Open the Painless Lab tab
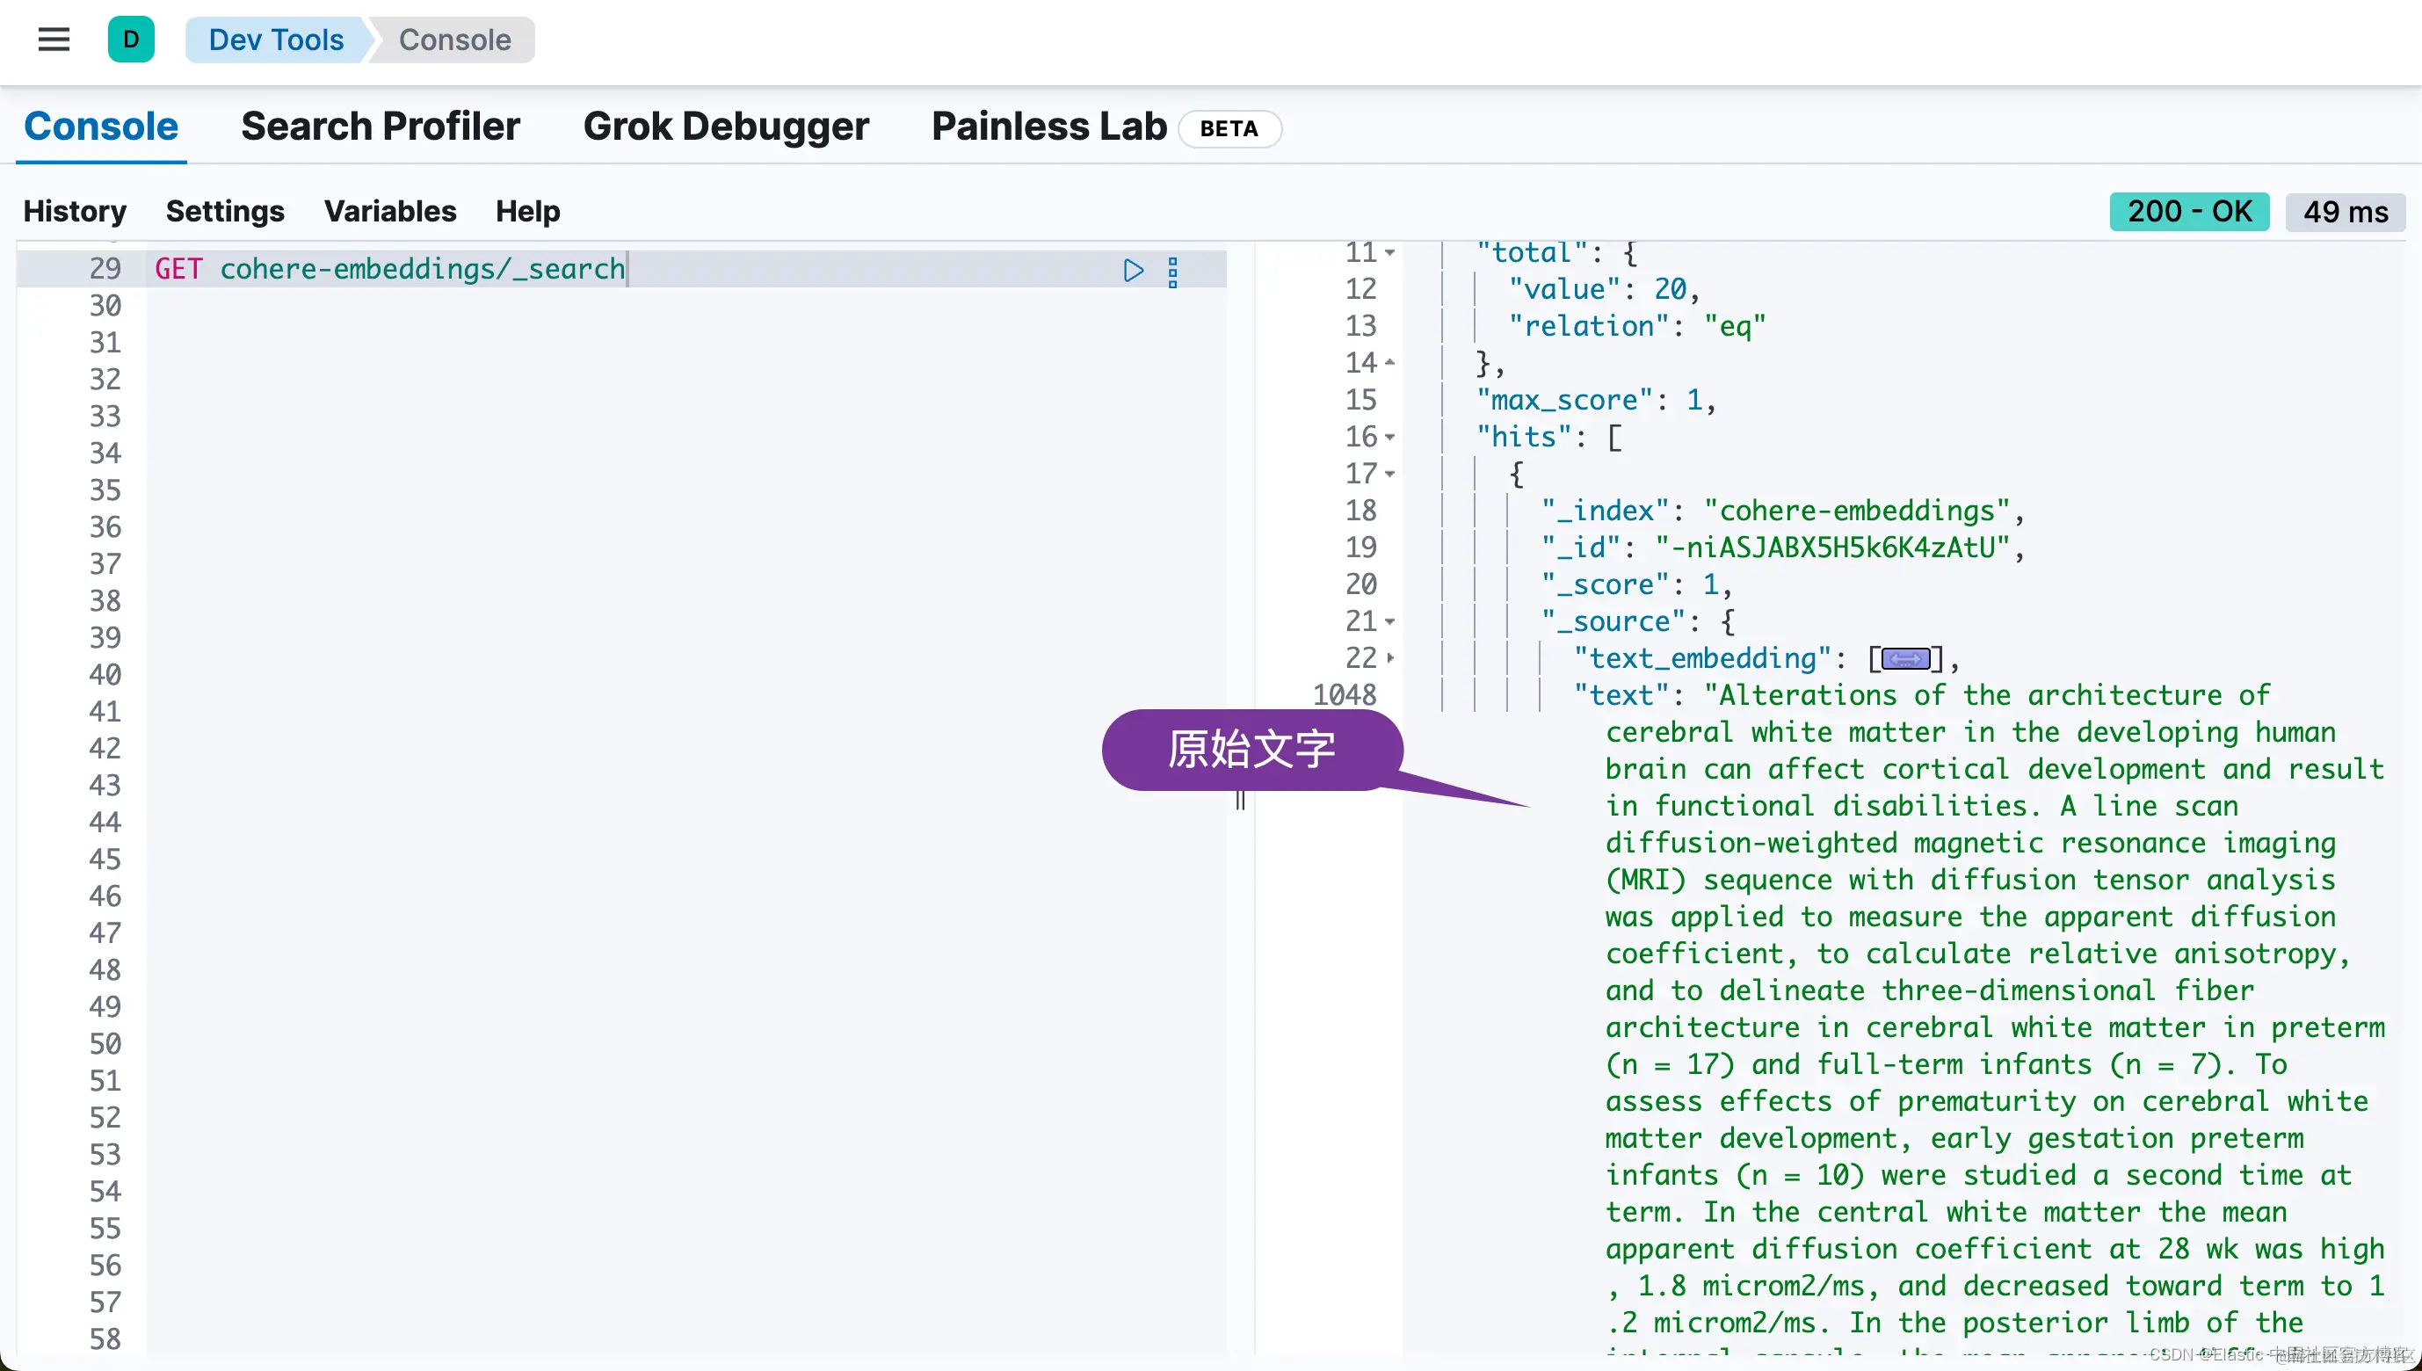Screen dimensions: 2422x1371 tap(1048, 127)
